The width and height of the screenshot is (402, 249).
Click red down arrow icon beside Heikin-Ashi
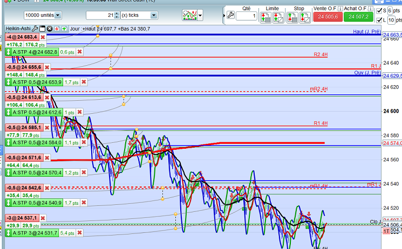pos(57,29)
